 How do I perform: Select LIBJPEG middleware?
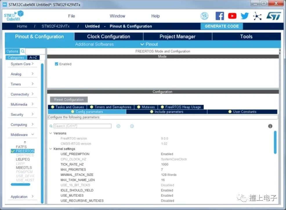tap(23, 159)
